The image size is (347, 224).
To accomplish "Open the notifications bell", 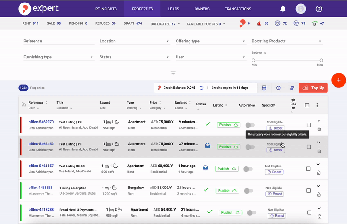I will click(x=283, y=9).
